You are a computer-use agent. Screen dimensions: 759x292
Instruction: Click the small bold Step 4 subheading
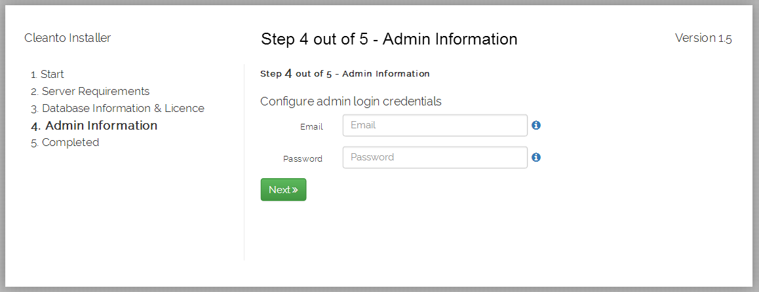tap(345, 74)
